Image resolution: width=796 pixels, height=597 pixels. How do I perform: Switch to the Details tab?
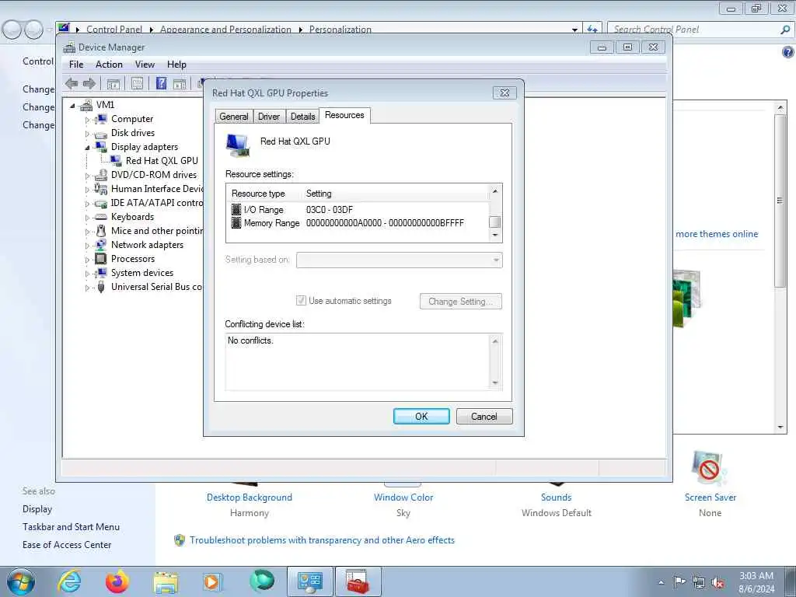pos(302,117)
